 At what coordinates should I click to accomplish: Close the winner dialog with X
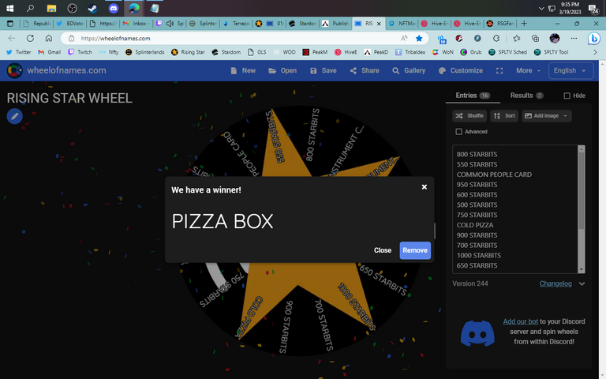click(424, 187)
